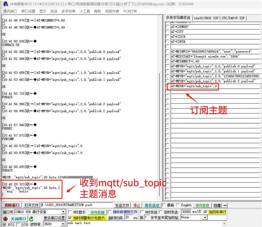Click the 更多串口设置 button
Image resolution: width=262 pixels, height=227 pixels.
pyautogui.click(x=54, y=218)
